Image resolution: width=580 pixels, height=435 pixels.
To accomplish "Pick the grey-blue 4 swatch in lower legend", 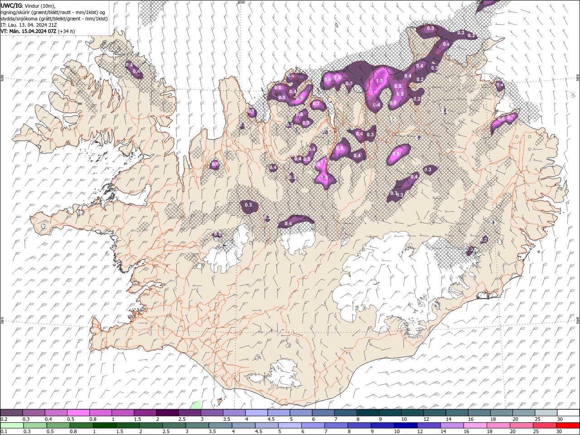I will pyautogui.click(x=243, y=425).
